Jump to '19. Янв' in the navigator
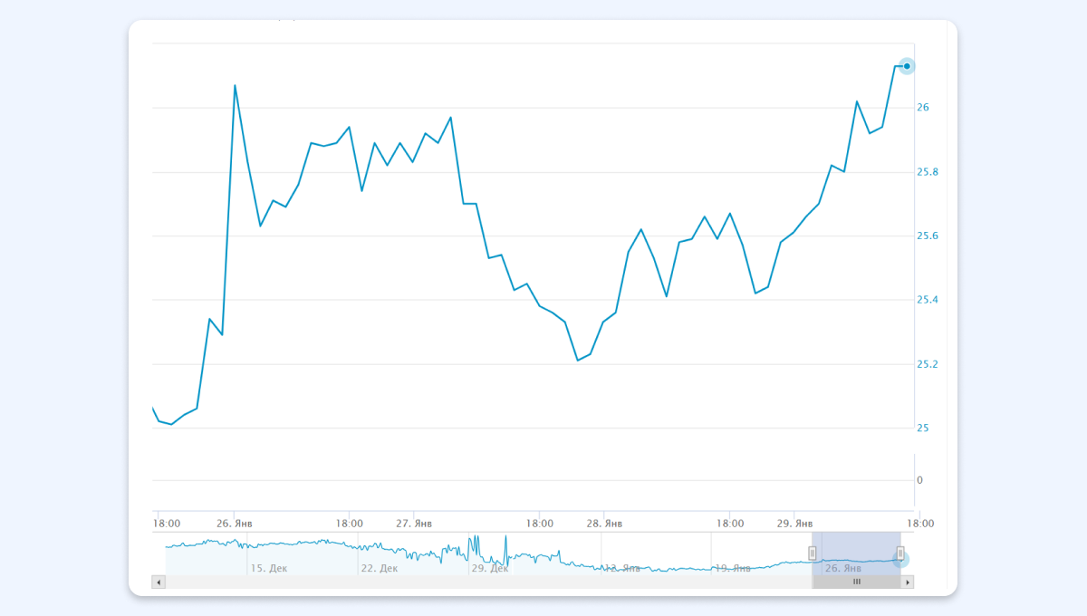 [733, 568]
